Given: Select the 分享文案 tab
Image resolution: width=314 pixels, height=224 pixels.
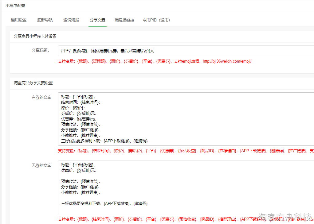Looking at the screenshot, I should coord(97,20).
